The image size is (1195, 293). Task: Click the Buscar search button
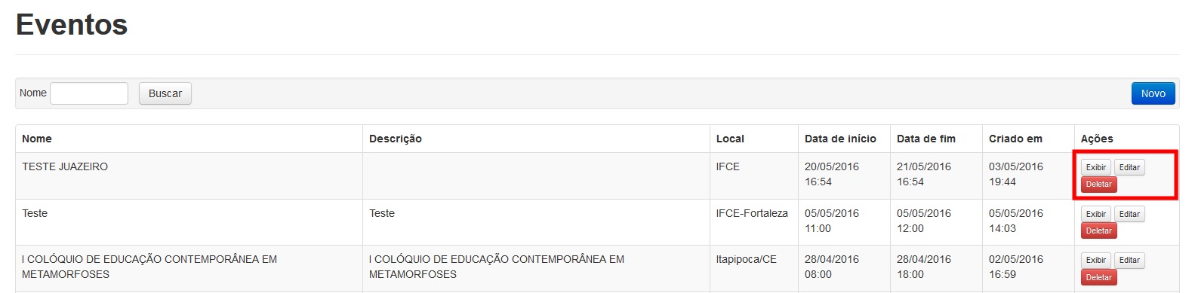(165, 93)
